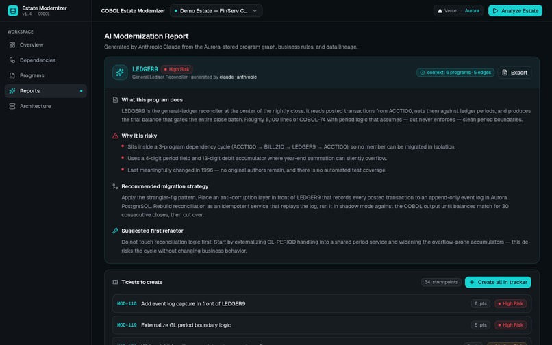
Task: Click the Estate Modernizer database logo icon
Action: point(13,10)
